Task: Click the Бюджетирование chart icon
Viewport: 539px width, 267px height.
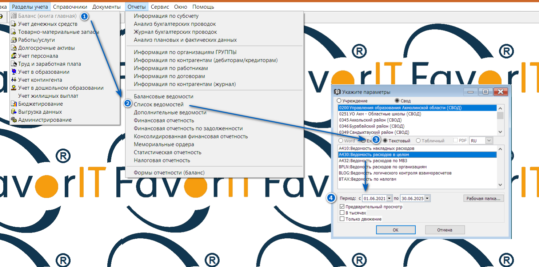Action: click(x=14, y=104)
